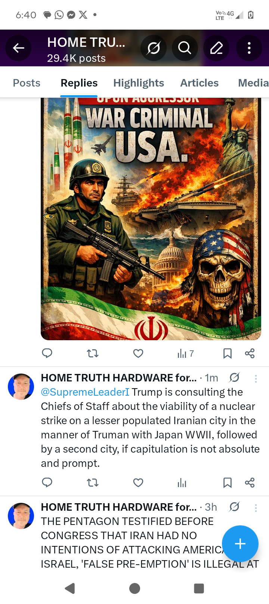View analytics showing 7 views
This screenshot has width=269, height=604.
[x=186, y=353]
